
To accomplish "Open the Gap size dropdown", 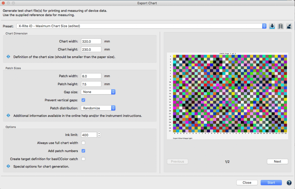I will (113, 92).
